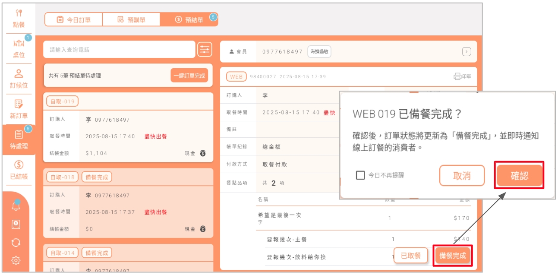Switch to the 今日訂單 tab
The height and width of the screenshot is (275, 558).
[74, 19]
